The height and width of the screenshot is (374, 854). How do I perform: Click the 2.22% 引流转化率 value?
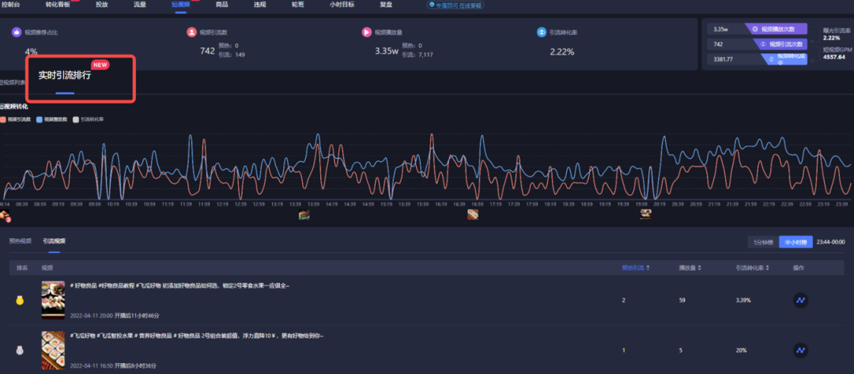[x=562, y=51]
